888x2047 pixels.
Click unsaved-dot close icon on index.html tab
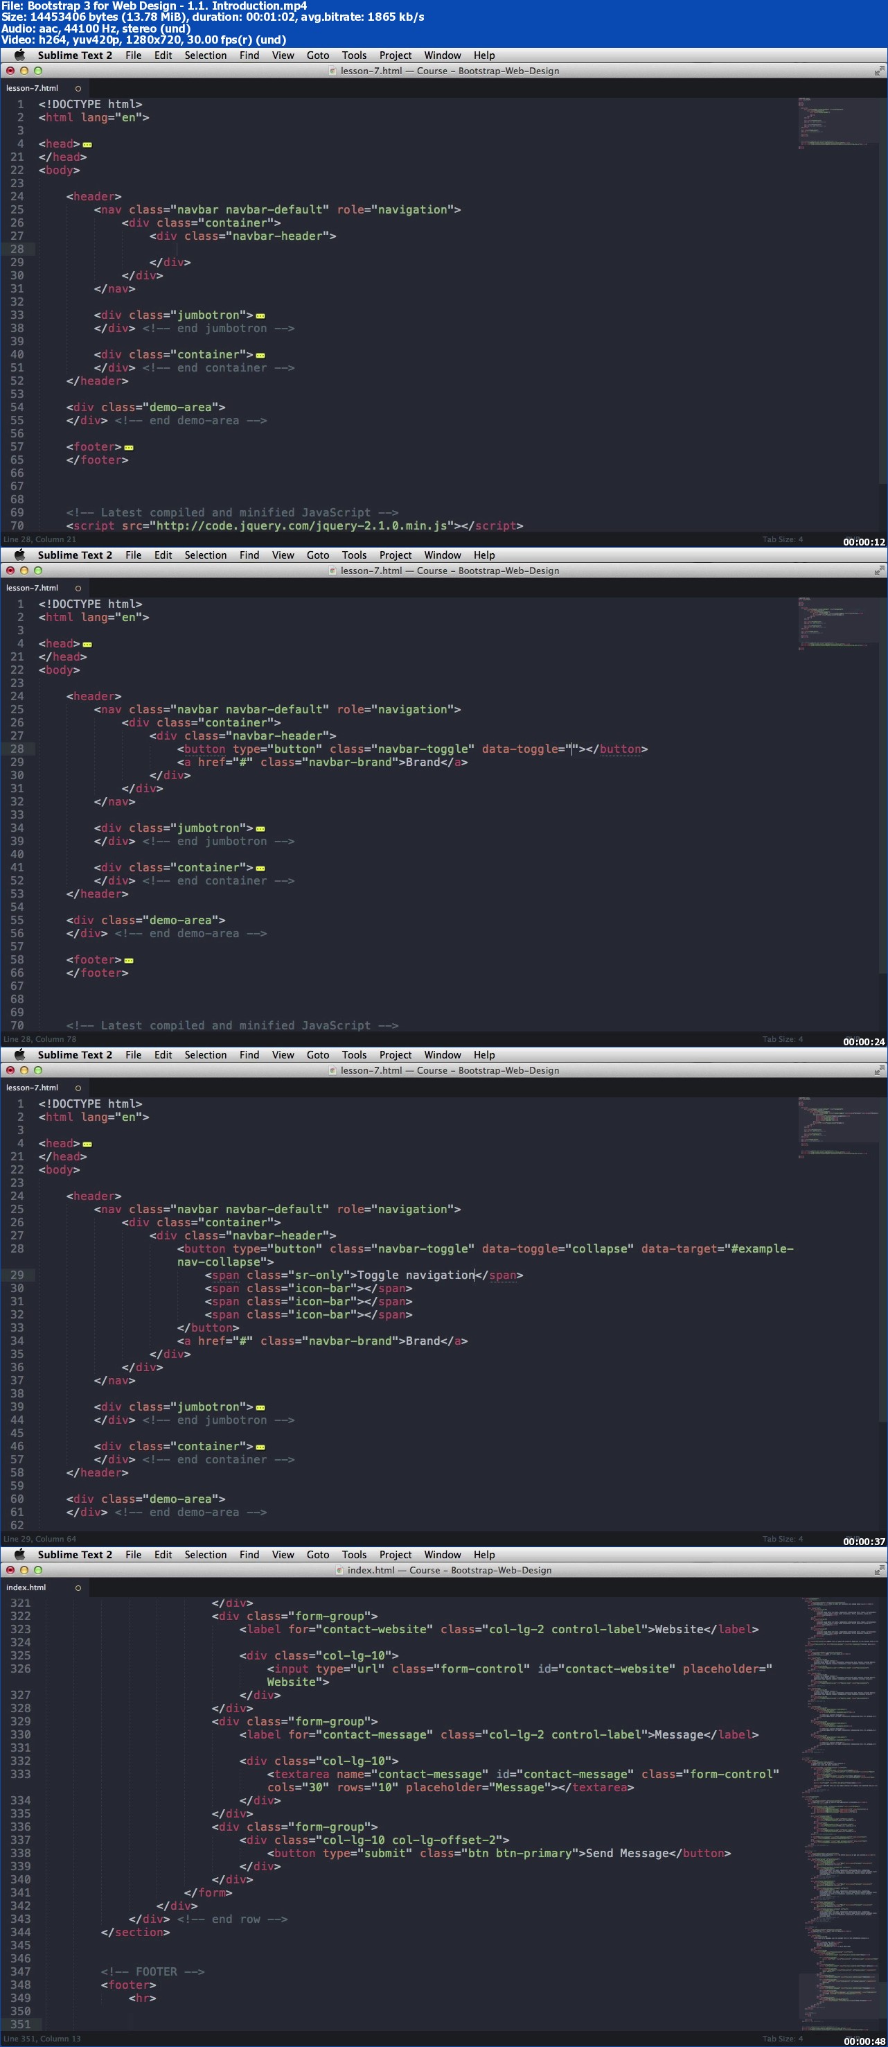point(78,1587)
